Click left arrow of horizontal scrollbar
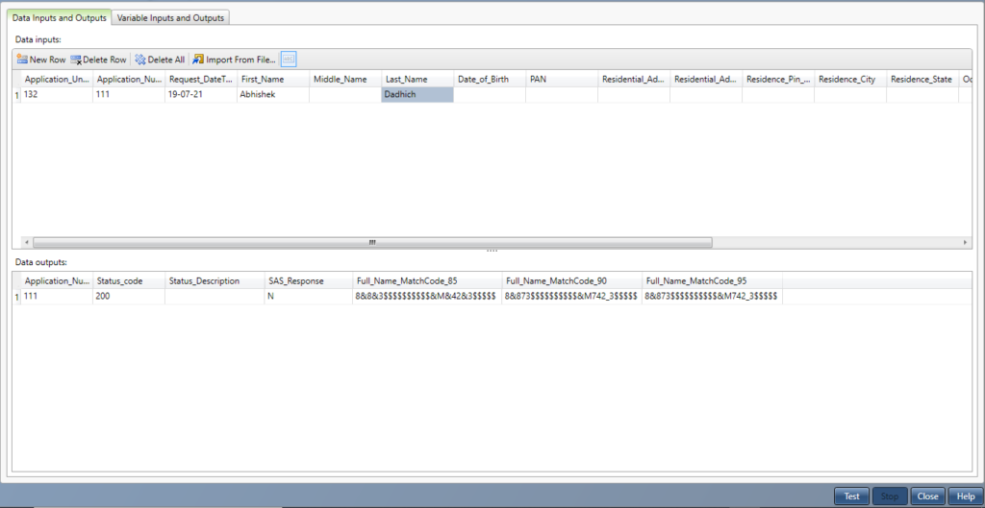The image size is (985, 508). click(25, 243)
